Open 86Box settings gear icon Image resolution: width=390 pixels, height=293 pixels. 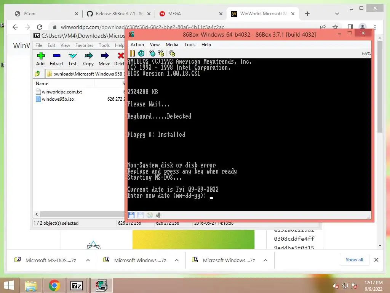[x=172, y=53]
